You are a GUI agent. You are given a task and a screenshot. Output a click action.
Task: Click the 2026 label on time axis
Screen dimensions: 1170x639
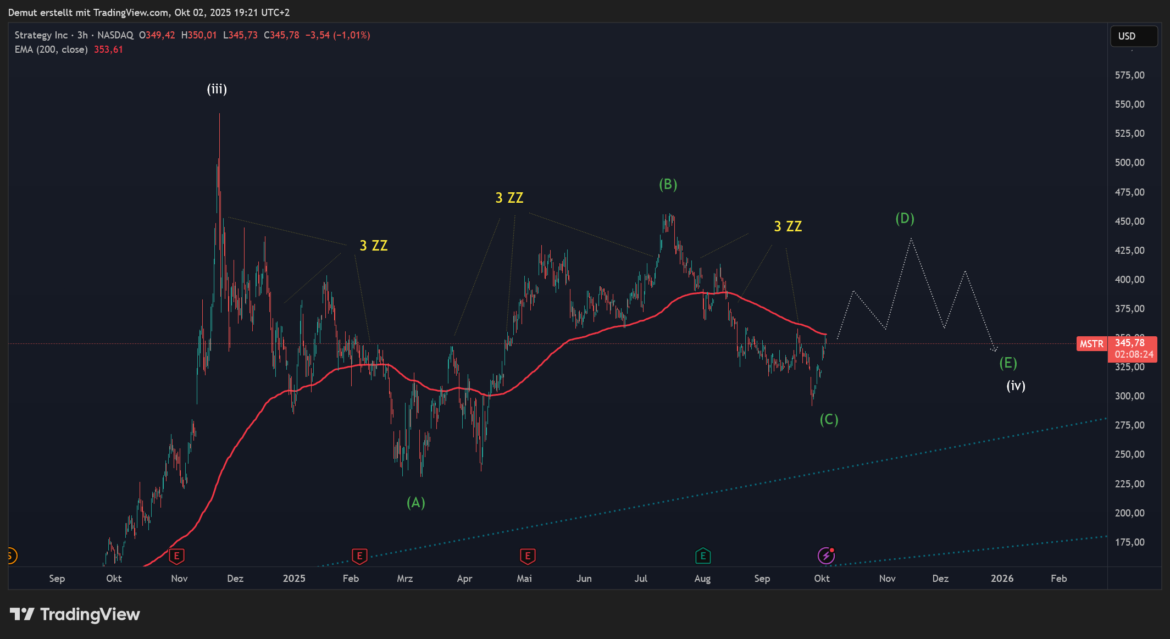(x=1002, y=579)
